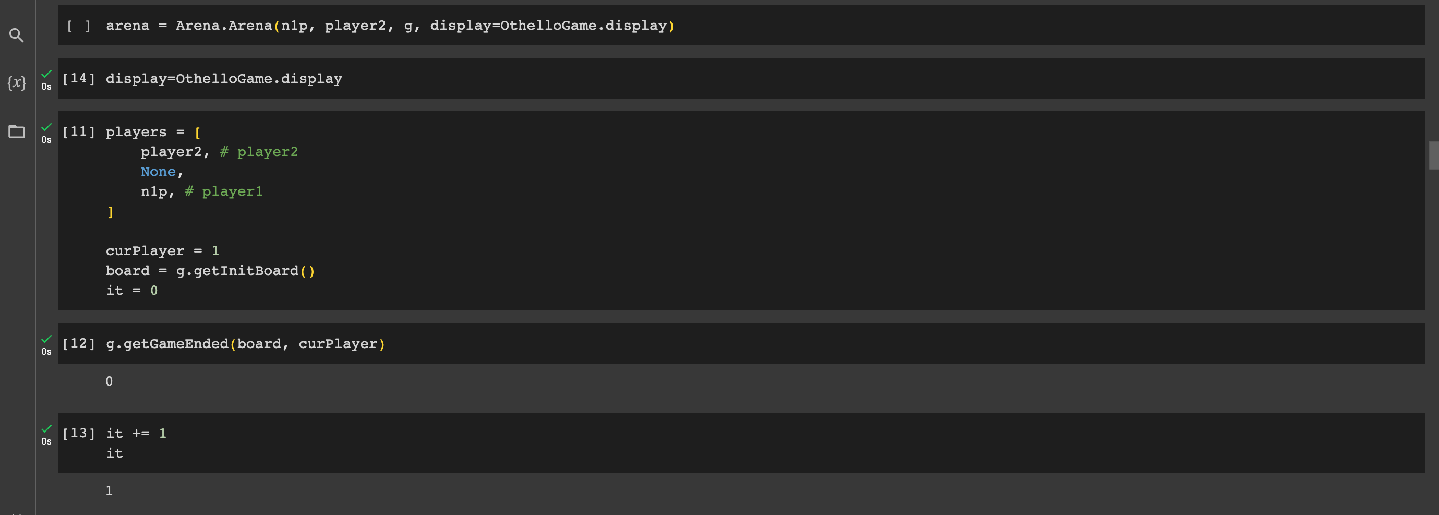Click the green checkmark of cell 14
Viewport: 1439px width, 515px height.
tap(46, 74)
